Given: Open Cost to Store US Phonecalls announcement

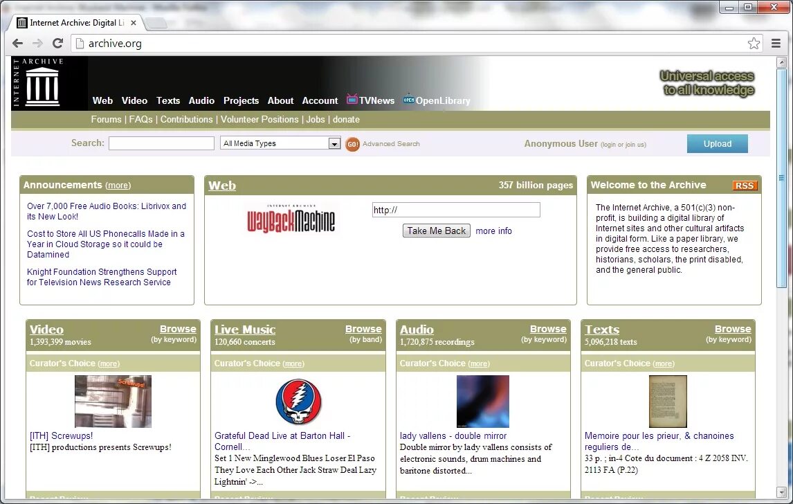Looking at the screenshot, I should (106, 244).
